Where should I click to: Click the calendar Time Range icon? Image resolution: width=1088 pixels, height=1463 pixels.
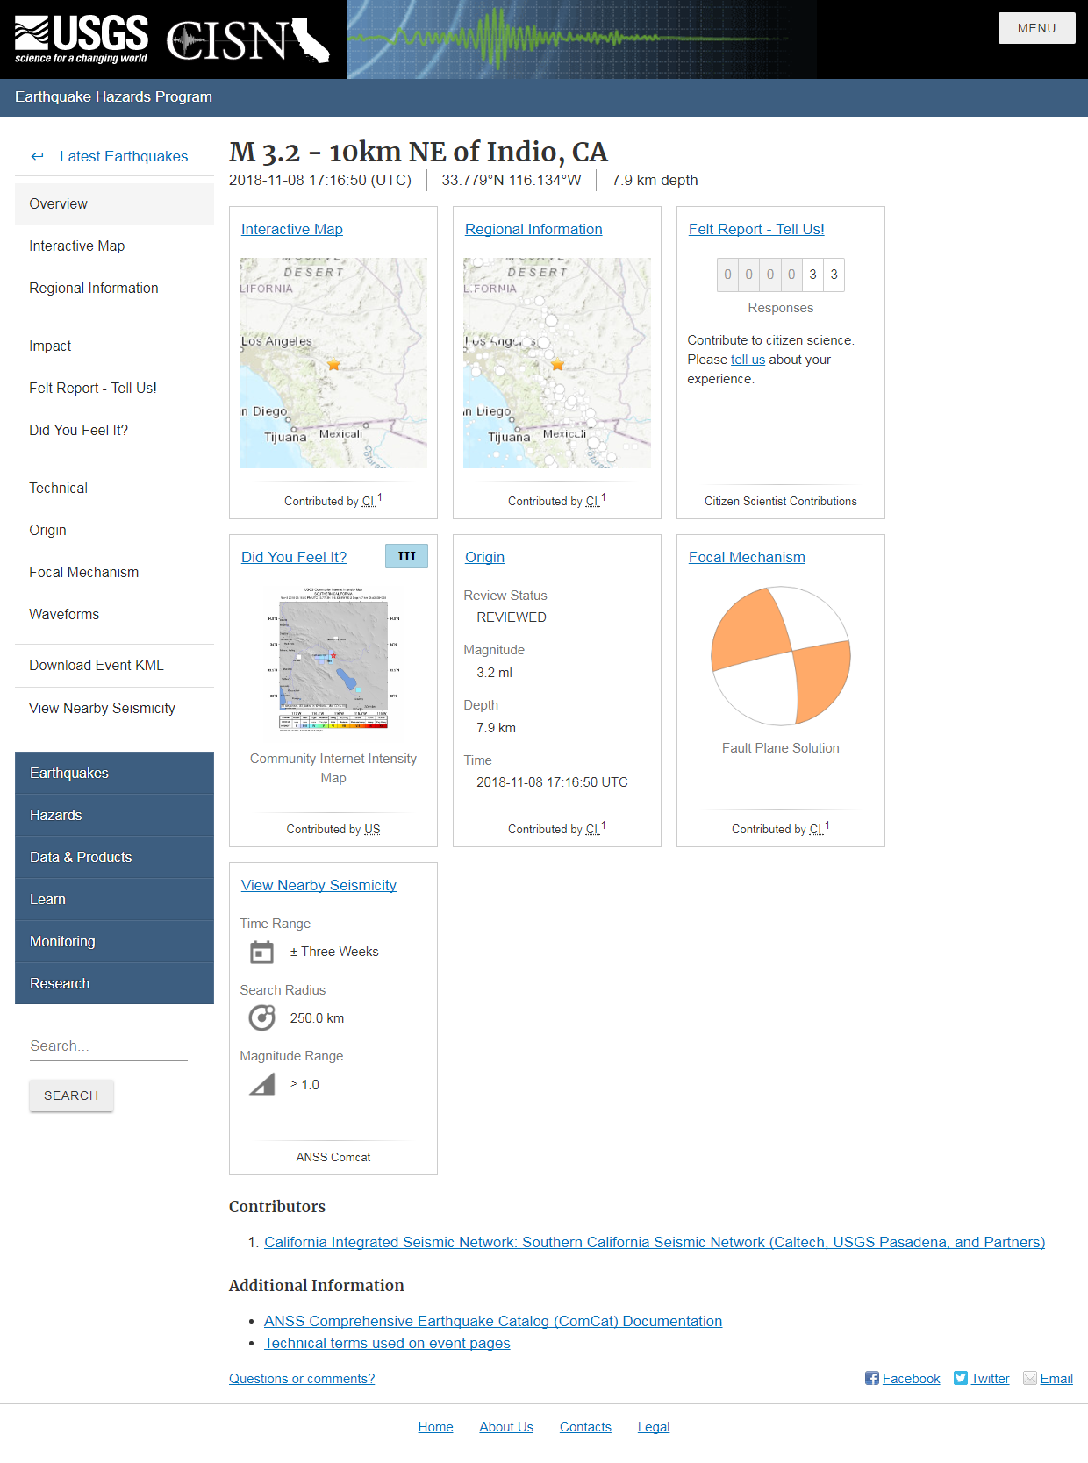pos(261,952)
